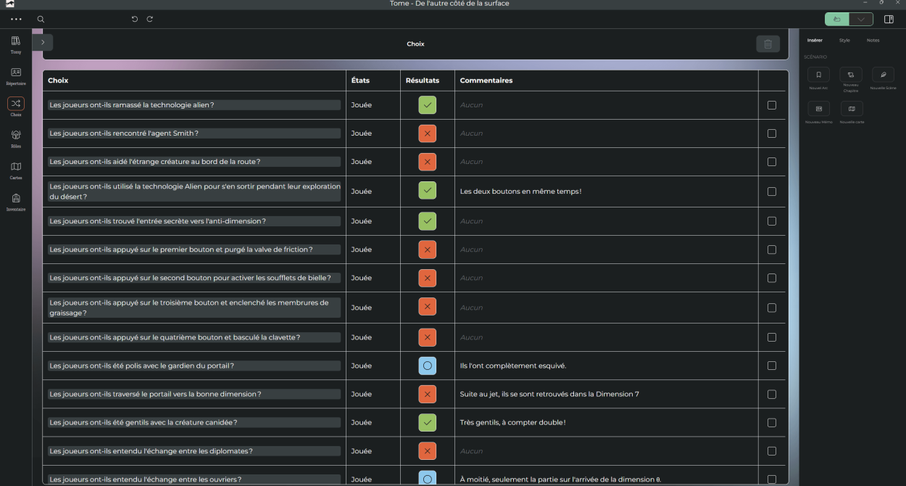Viewport: 906px width, 486px height.
Task: Open the Répertoire section in the sidebar
Action: pos(16,73)
